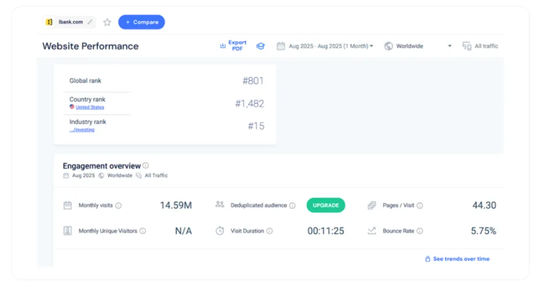Click the Visit Duration info icon
The image size is (537, 285).
tap(269, 231)
